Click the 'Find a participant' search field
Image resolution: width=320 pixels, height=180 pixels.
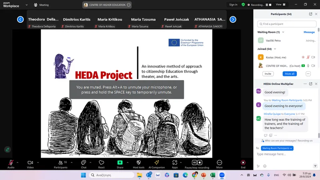[x=287, y=24]
